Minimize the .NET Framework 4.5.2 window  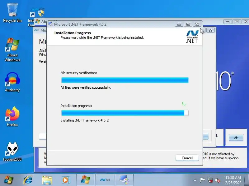pos(179,24)
